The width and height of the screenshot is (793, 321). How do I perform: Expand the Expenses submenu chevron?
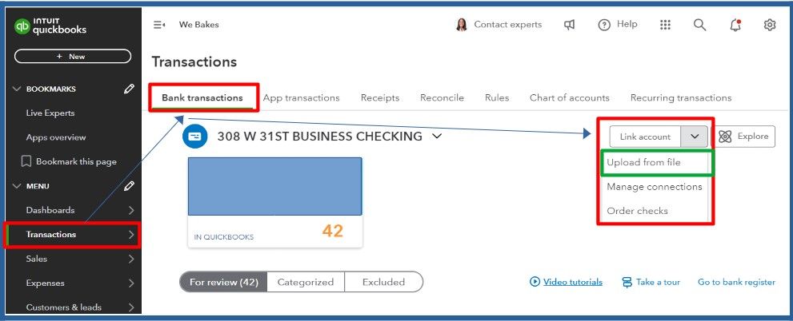click(131, 283)
